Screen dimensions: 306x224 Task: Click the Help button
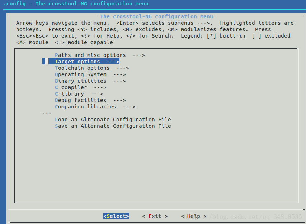(x=194, y=216)
